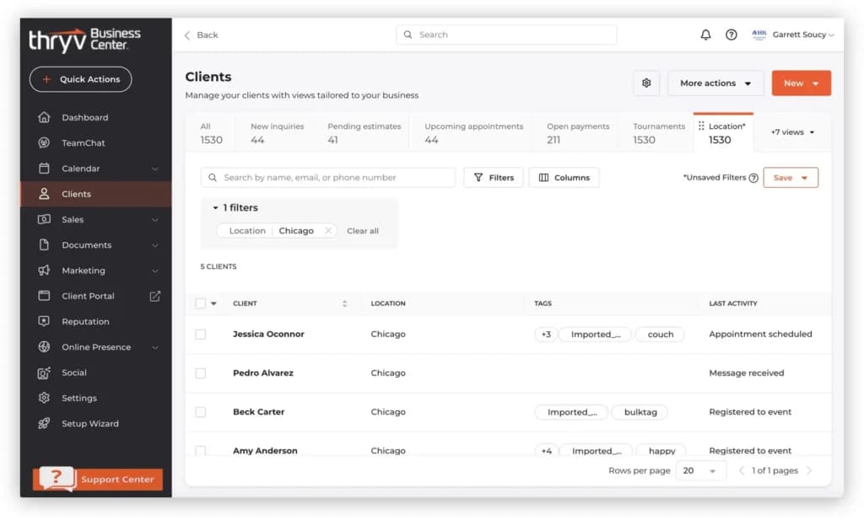Open the +7 views dropdown
This screenshot has width=864, height=520.
pyautogui.click(x=792, y=132)
